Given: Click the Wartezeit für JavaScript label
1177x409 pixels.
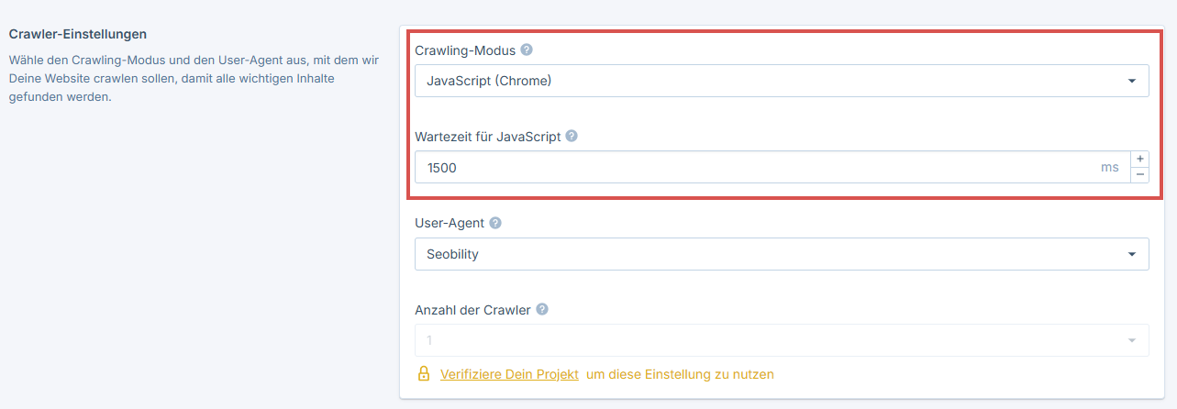Looking at the screenshot, I should [487, 137].
